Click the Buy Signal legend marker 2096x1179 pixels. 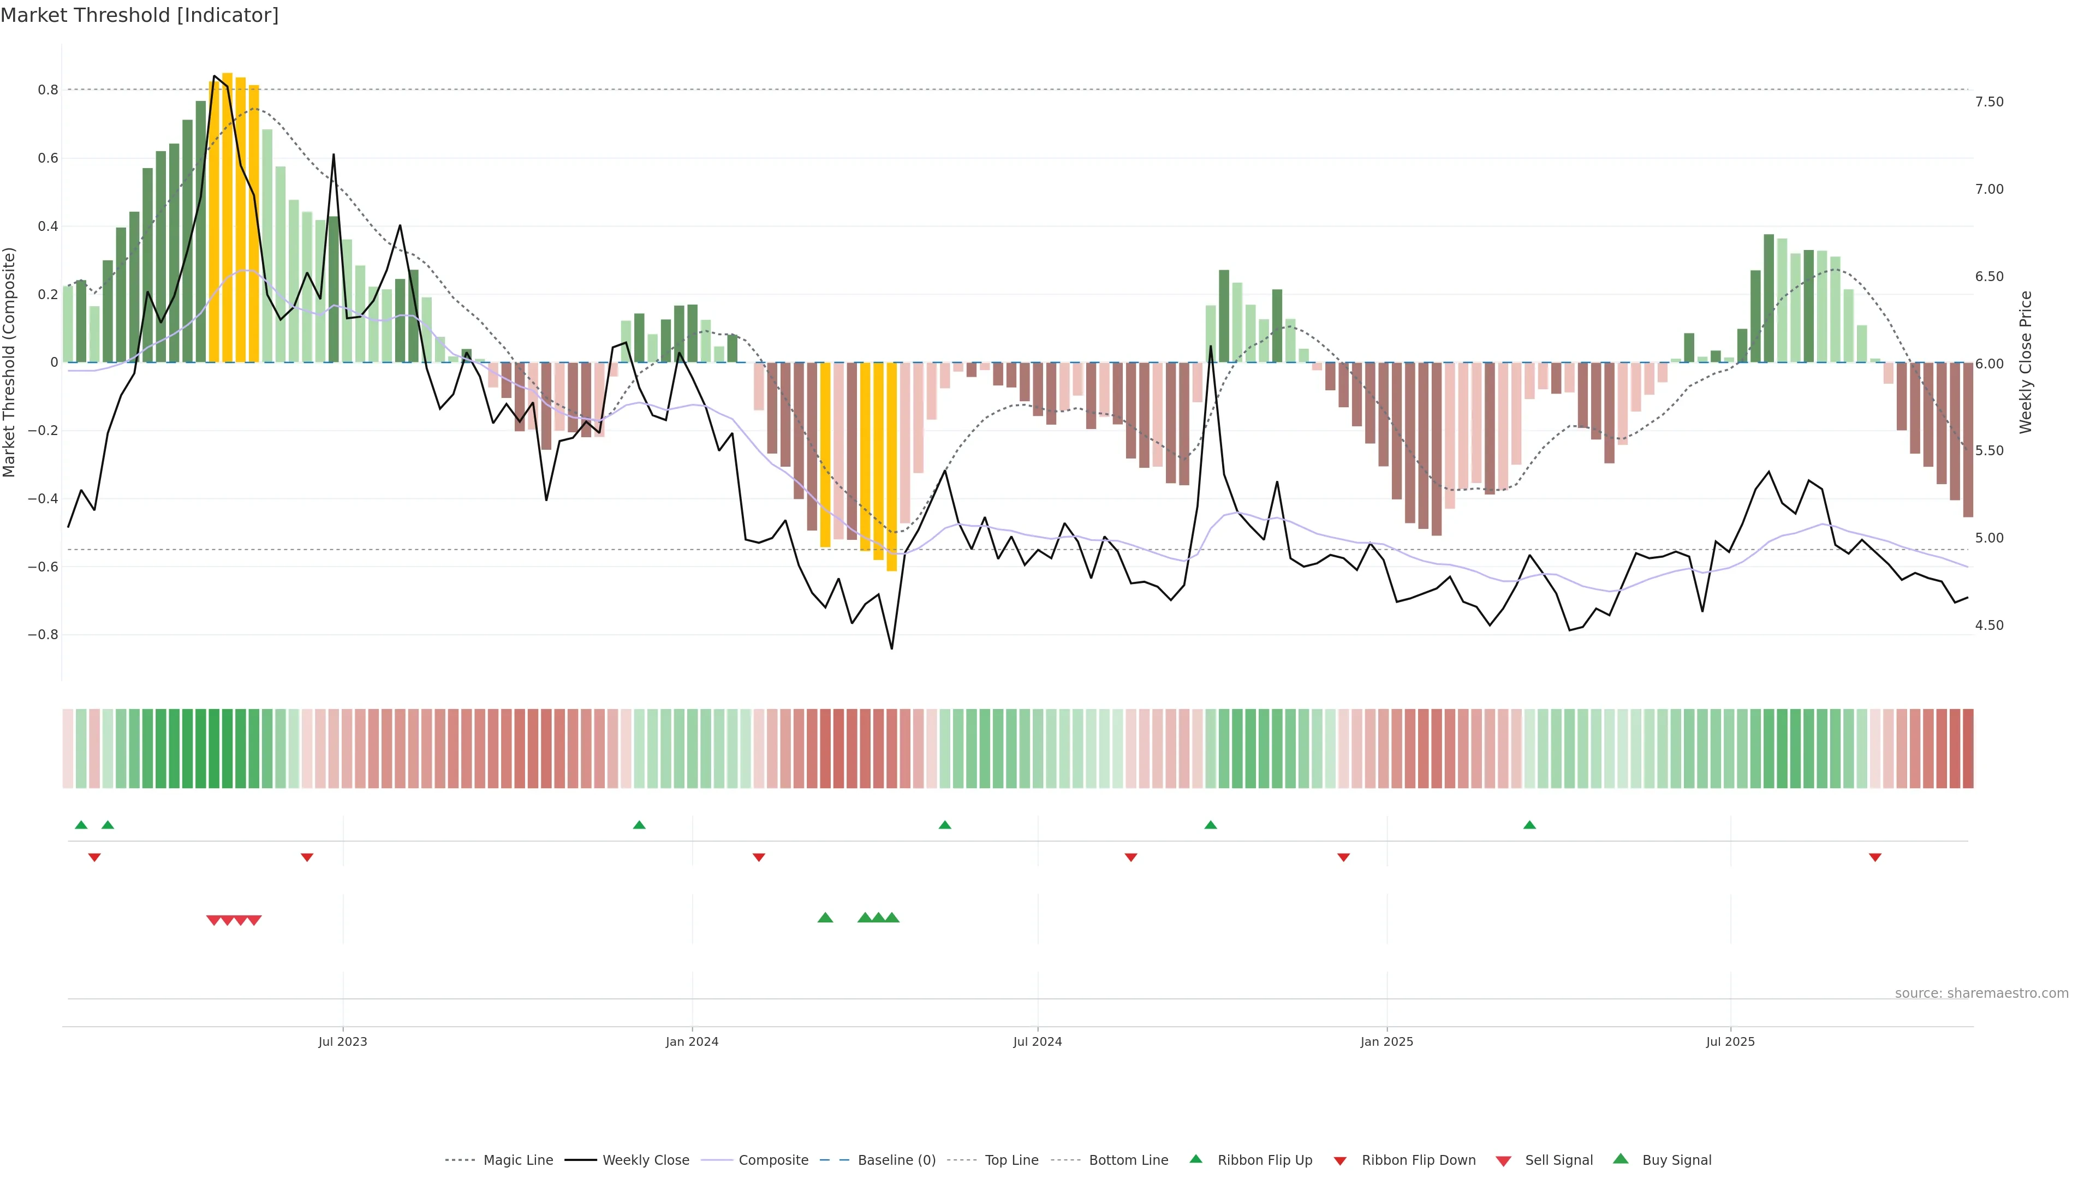(x=1620, y=1159)
